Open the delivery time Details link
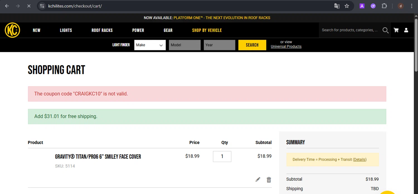 tap(360, 160)
